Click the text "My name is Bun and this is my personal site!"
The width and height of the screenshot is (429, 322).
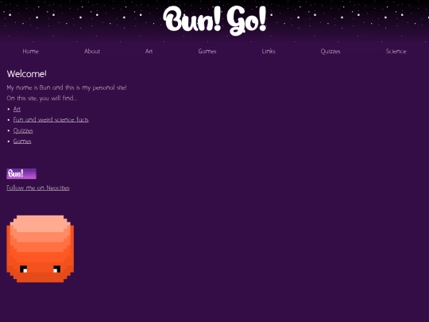pyautogui.click(x=67, y=87)
